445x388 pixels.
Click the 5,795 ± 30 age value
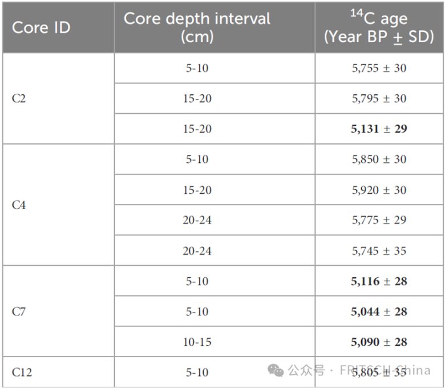[379, 99]
